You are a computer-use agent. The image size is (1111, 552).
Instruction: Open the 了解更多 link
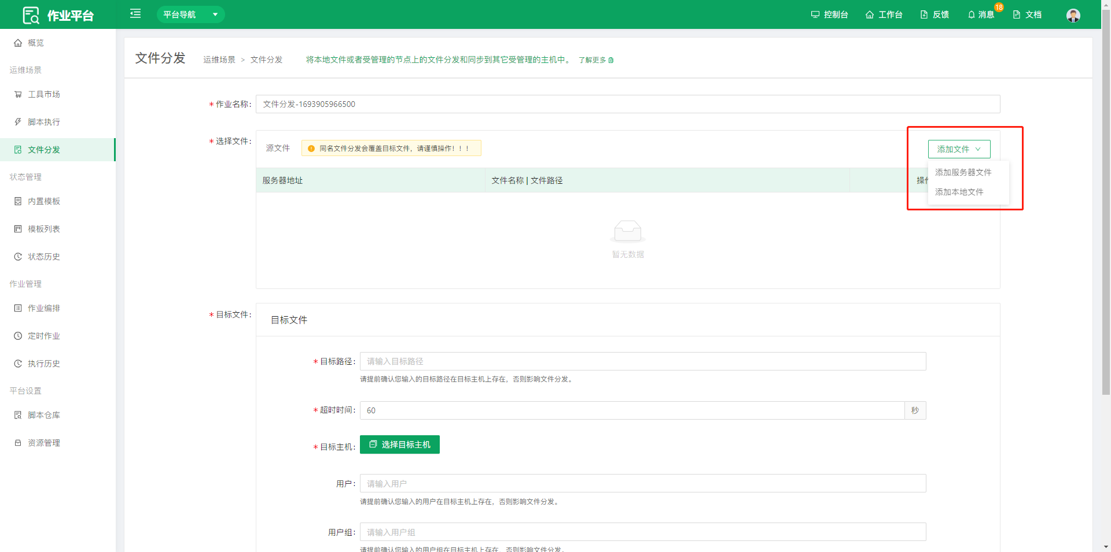[x=595, y=60]
